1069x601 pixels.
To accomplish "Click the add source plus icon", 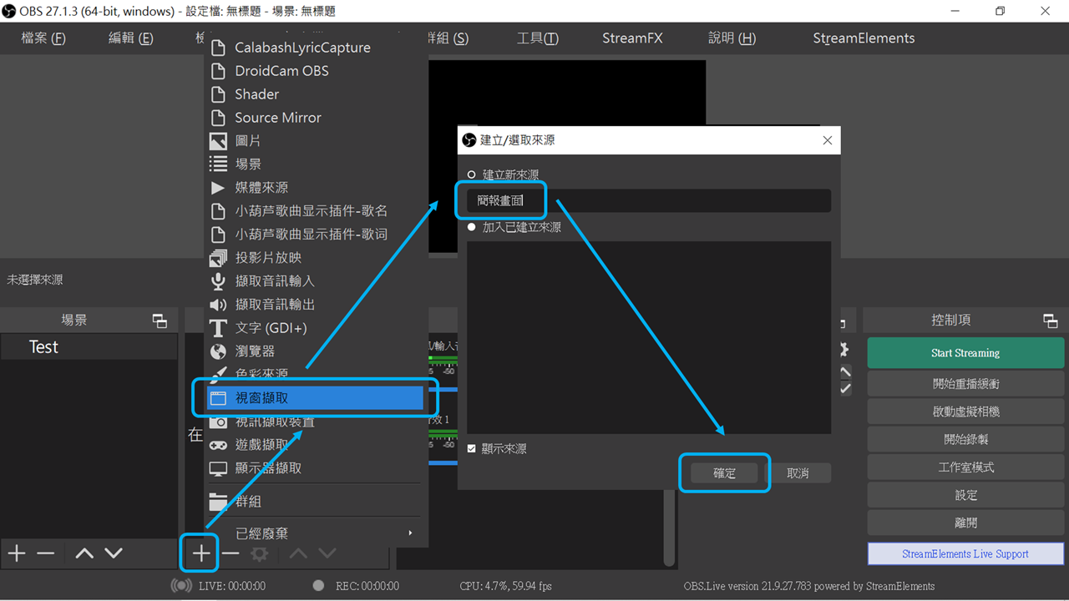I will [x=200, y=553].
